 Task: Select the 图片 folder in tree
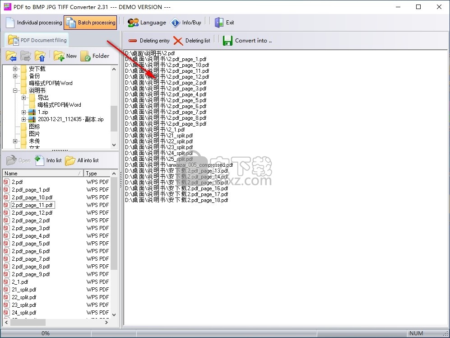[x=34, y=134]
